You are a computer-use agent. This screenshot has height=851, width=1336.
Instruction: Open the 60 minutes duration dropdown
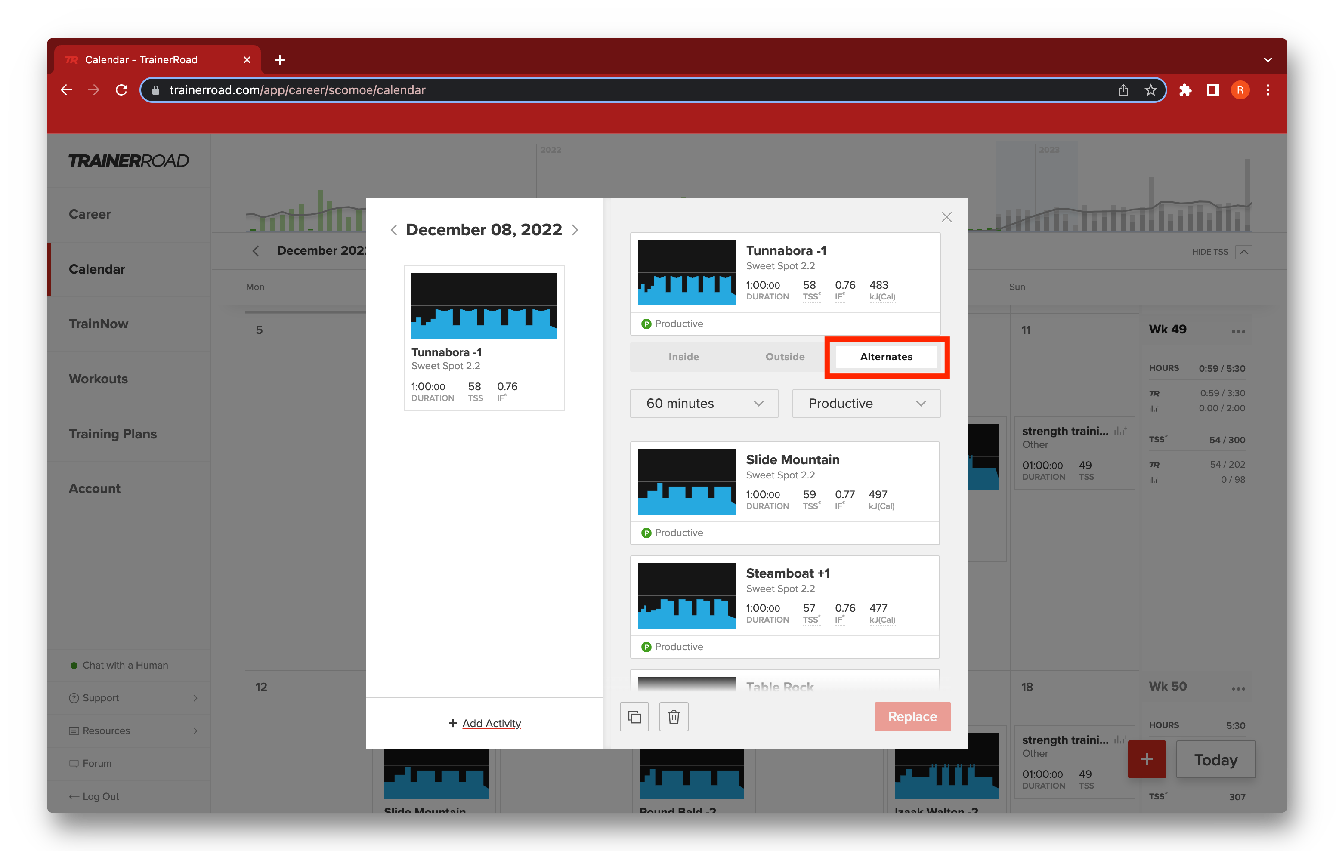point(703,403)
